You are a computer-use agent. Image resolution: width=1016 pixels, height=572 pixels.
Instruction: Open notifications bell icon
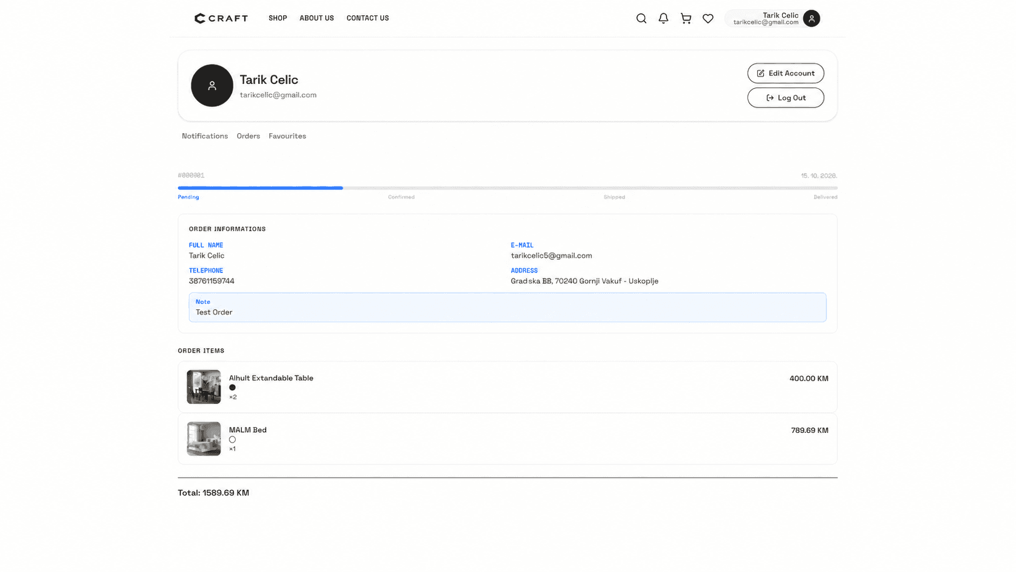click(x=664, y=18)
